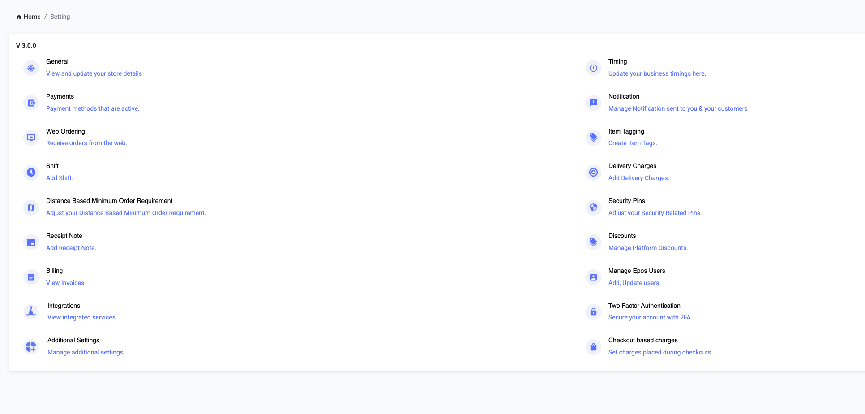Click 'Create Item Tags' link
865x414 pixels.
[x=633, y=143]
